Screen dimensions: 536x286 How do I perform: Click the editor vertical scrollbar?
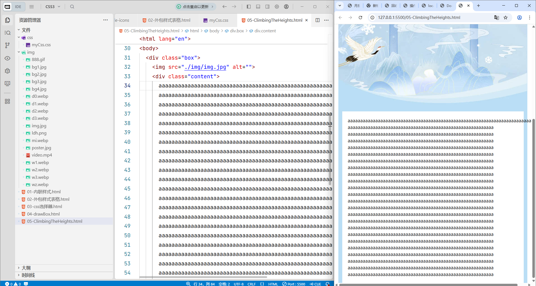pyautogui.click(x=330, y=149)
